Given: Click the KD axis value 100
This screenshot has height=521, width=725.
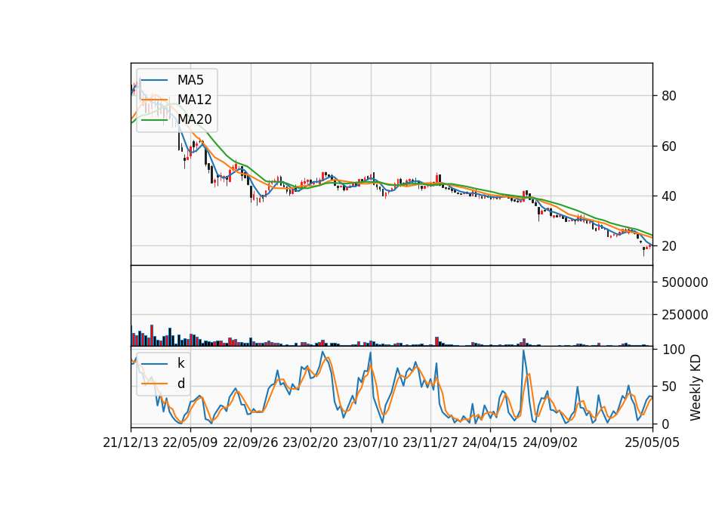Looking at the screenshot, I should [674, 350].
